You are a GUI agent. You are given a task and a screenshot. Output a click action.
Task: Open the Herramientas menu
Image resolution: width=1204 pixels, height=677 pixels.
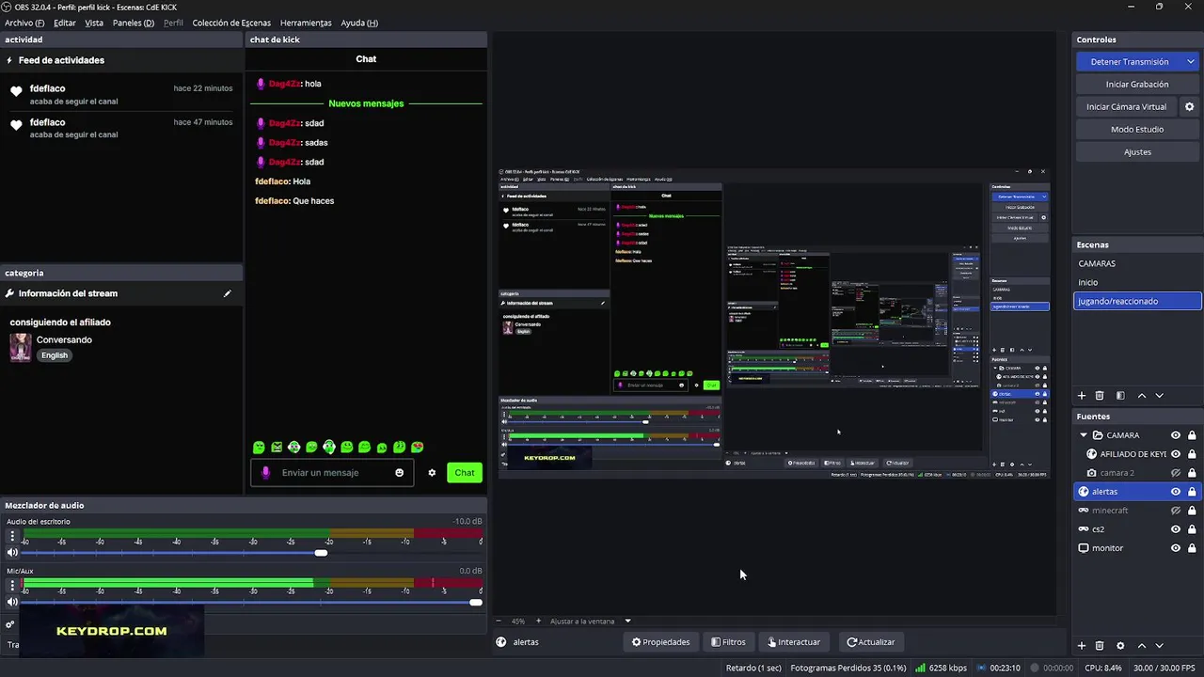[306, 23]
